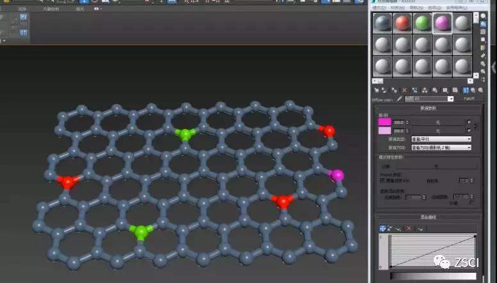The height and width of the screenshot is (283, 497).
Task: Toggle the override material IOR checkbox
Action: coord(383,181)
